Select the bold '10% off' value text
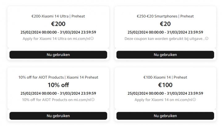The height and width of the screenshot is (129, 224). pos(58,85)
